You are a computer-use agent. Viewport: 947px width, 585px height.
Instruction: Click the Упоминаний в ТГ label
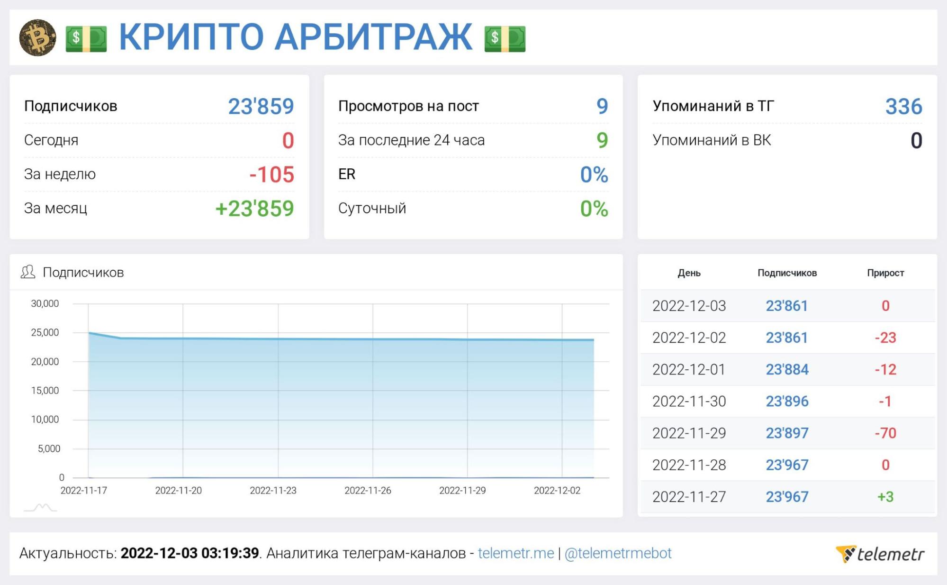pyautogui.click(x=713, y=106)
